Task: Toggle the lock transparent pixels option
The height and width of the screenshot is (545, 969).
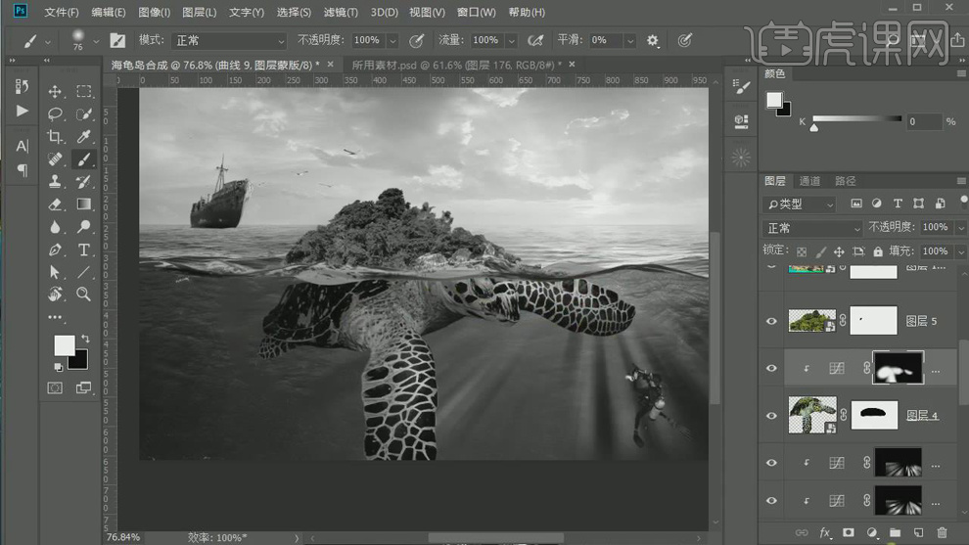Action: click(x=803, y=250)
